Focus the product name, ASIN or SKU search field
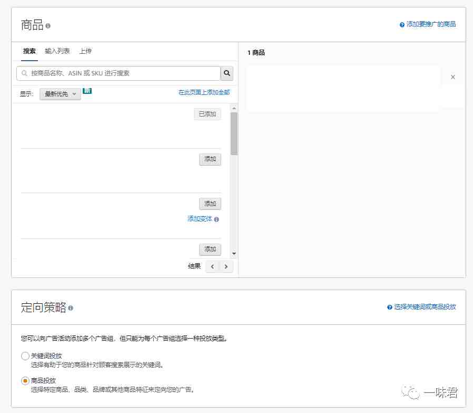 coord(118,73)
